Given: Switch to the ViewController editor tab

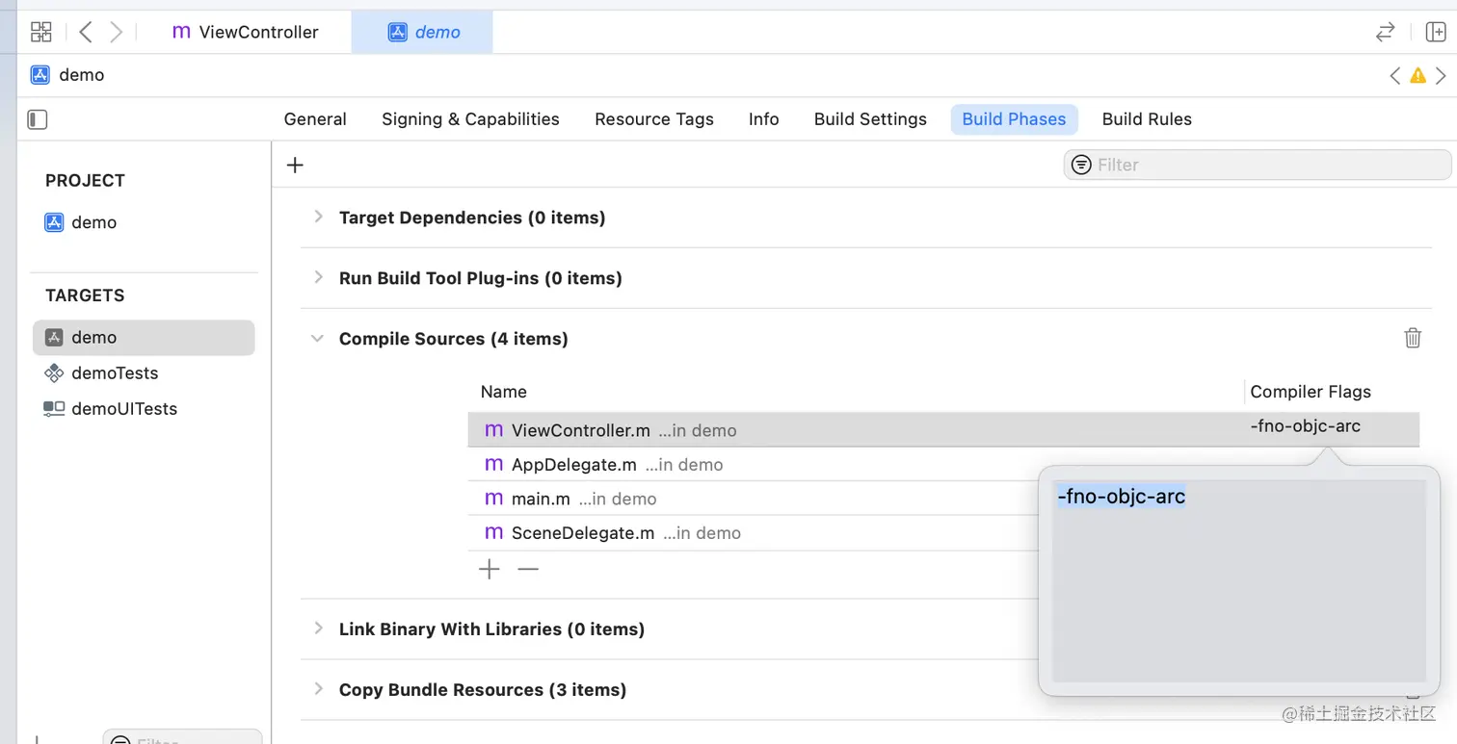Looking at the screenshot, I should pyautogui.click(x=246, y=32).
